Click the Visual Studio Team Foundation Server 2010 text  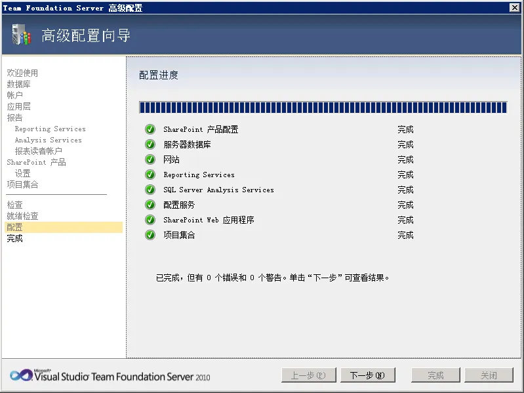click(123, 377)
